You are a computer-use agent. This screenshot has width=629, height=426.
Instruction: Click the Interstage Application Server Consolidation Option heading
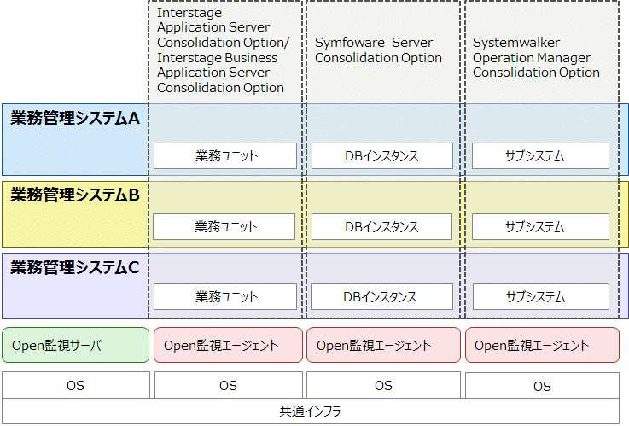click(x=223, y=50)
